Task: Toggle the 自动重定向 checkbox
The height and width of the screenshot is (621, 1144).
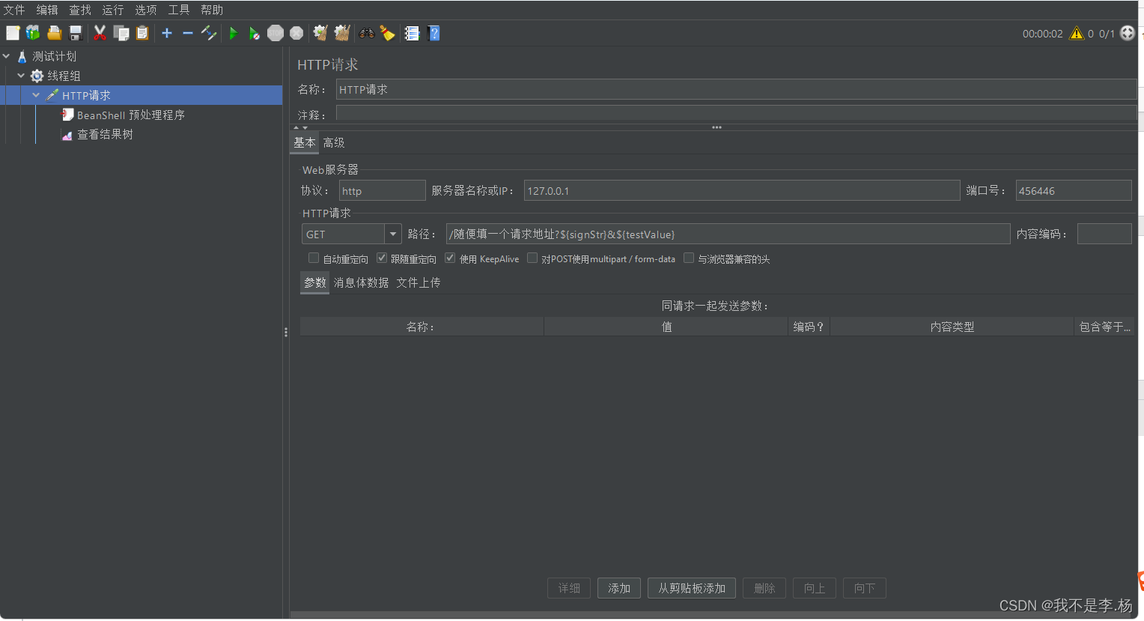Action: pyautogui.click(x=314, y=258)
